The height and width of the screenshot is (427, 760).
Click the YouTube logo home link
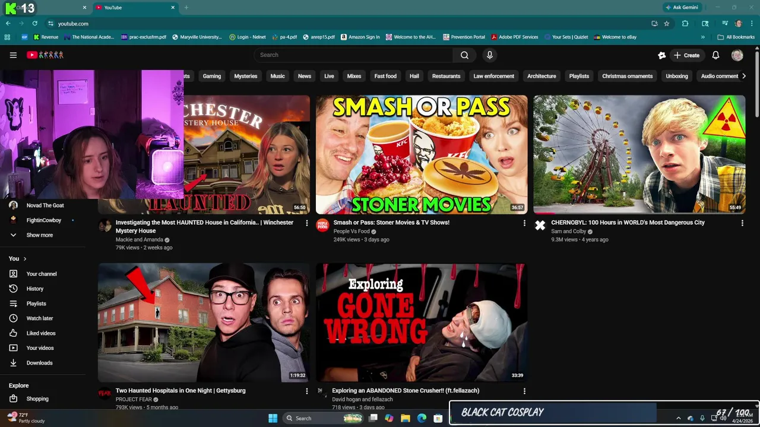(x=45, y=55)
